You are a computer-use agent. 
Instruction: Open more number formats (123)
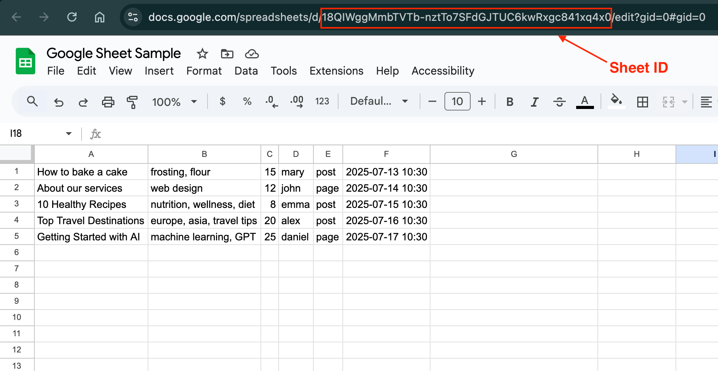322,101
